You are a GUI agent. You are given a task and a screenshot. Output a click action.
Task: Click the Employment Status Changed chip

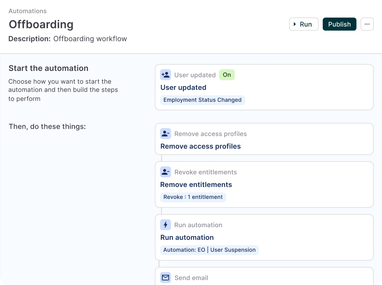(x=202, y=100)
